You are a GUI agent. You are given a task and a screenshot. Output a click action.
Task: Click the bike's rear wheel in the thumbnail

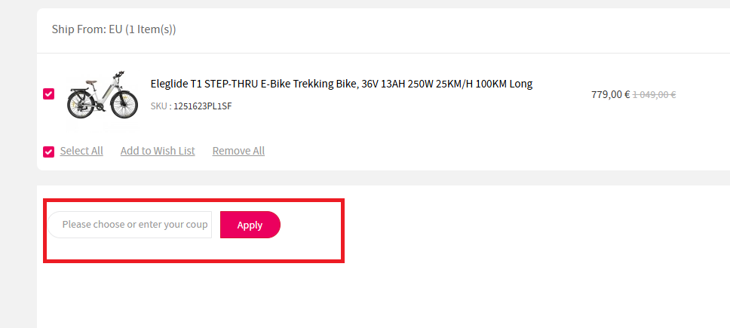tap(79, 105)
